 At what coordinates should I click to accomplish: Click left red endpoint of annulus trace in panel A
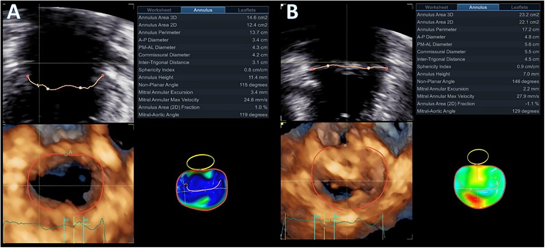(28, 76)
